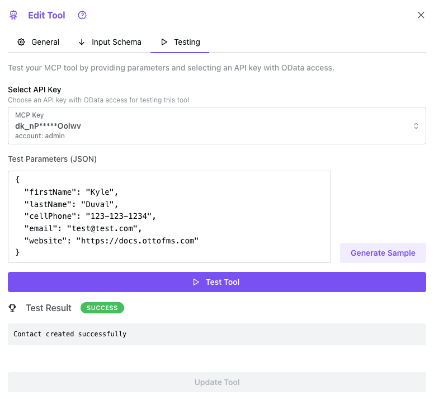Focus the Test Parameters JSON text area
434x399 pixels.
[x=169, y=217]
